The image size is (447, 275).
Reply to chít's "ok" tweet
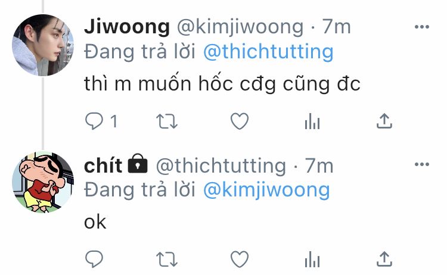(94, 259)
